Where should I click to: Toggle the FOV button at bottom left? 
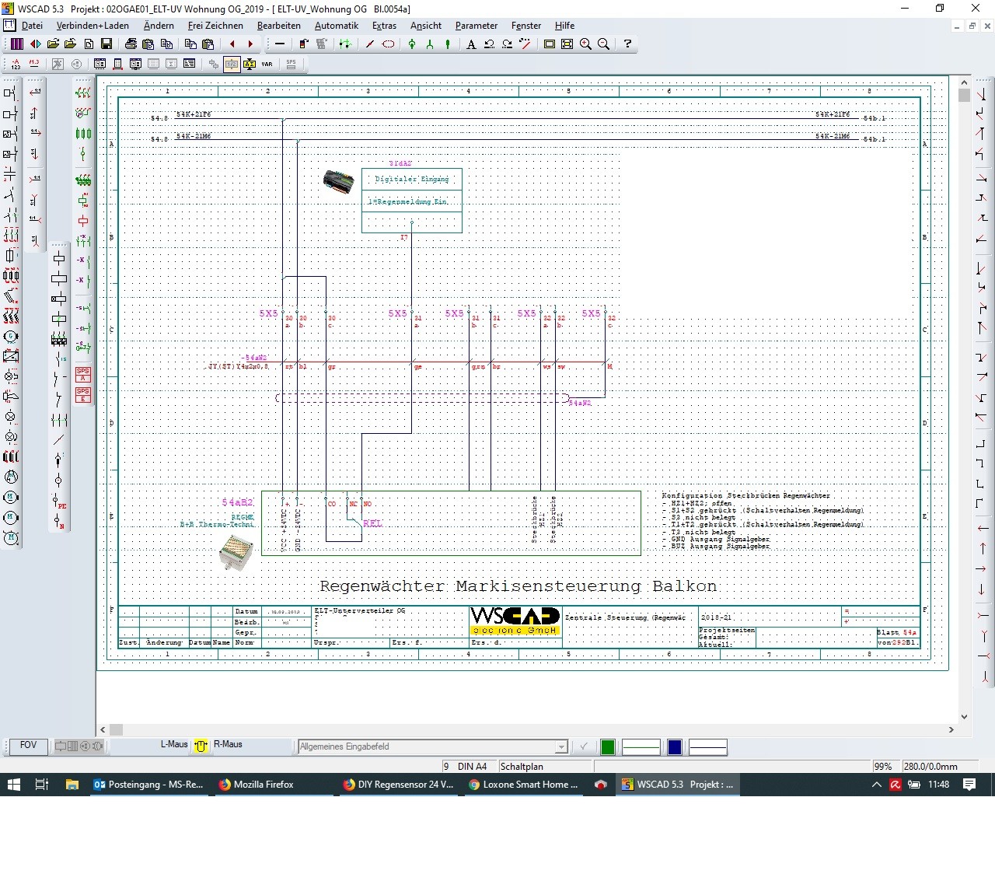click(28, 746)
